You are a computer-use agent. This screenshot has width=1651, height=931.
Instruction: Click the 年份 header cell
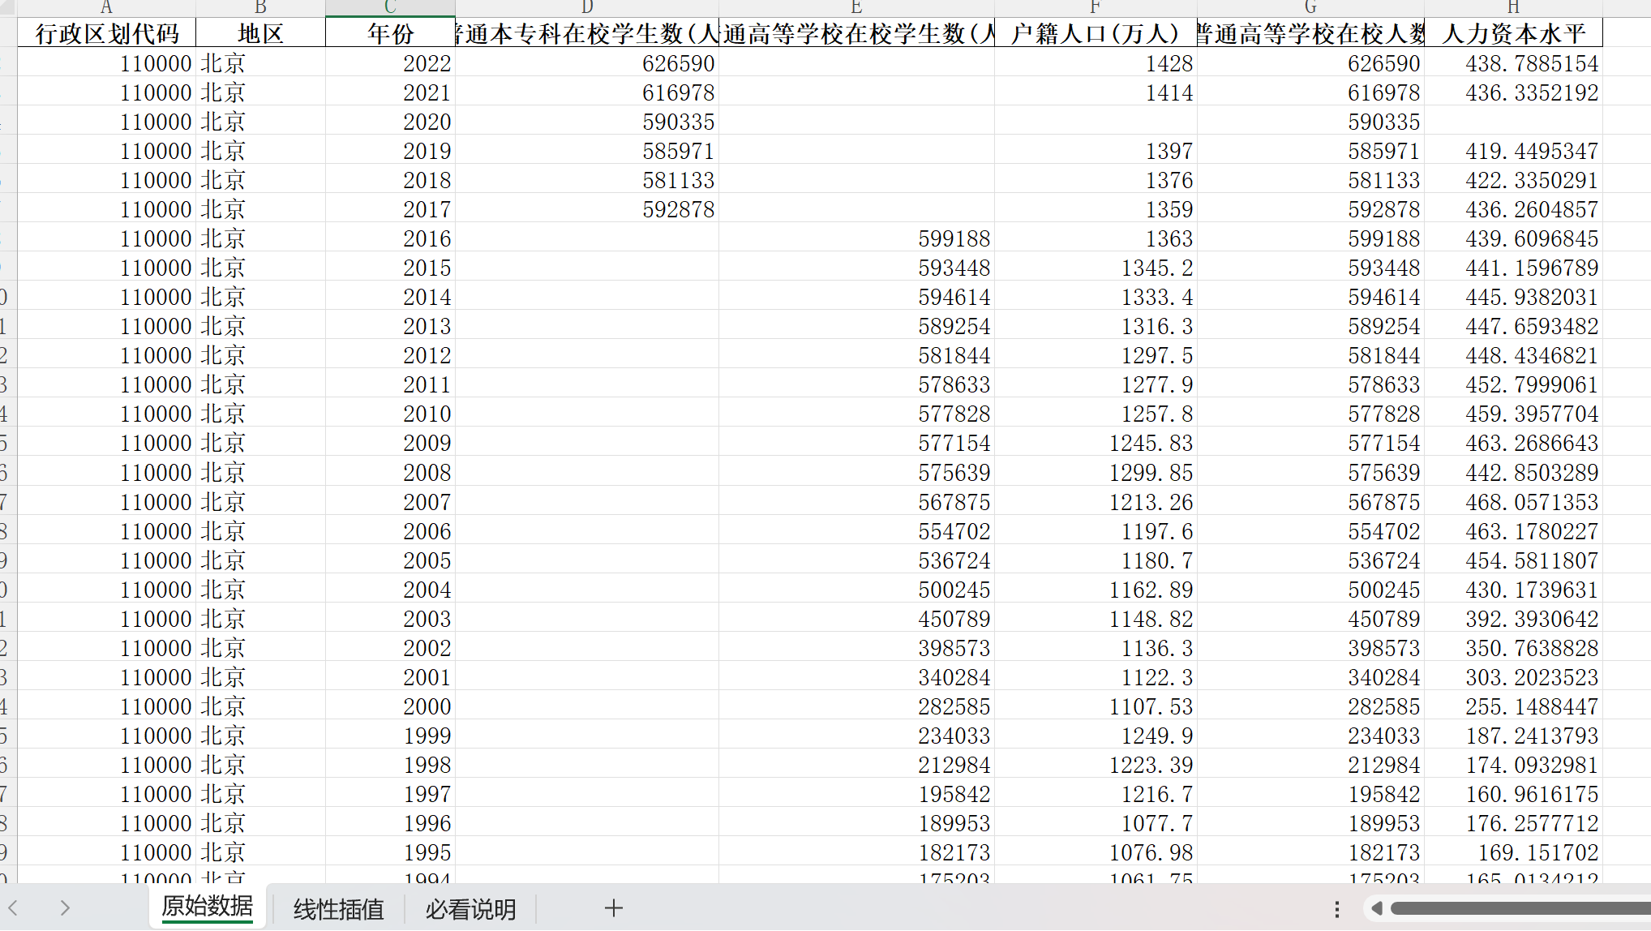pos(390,34)
